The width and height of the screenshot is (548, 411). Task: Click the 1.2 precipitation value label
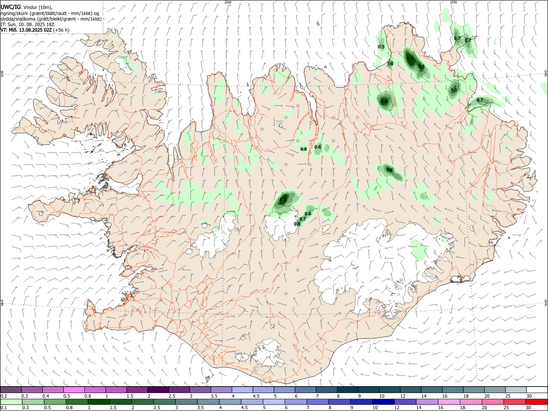coord(421,66)
